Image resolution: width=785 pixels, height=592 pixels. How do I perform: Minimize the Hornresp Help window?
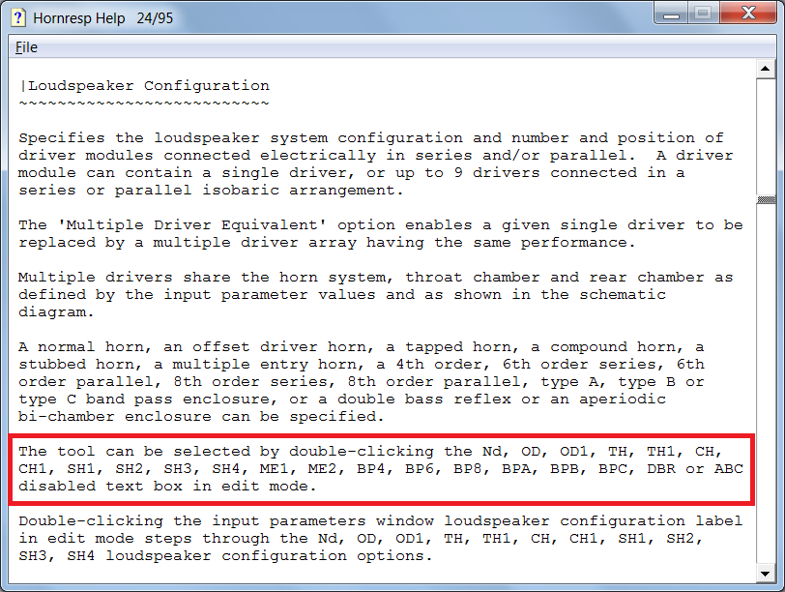671,14
